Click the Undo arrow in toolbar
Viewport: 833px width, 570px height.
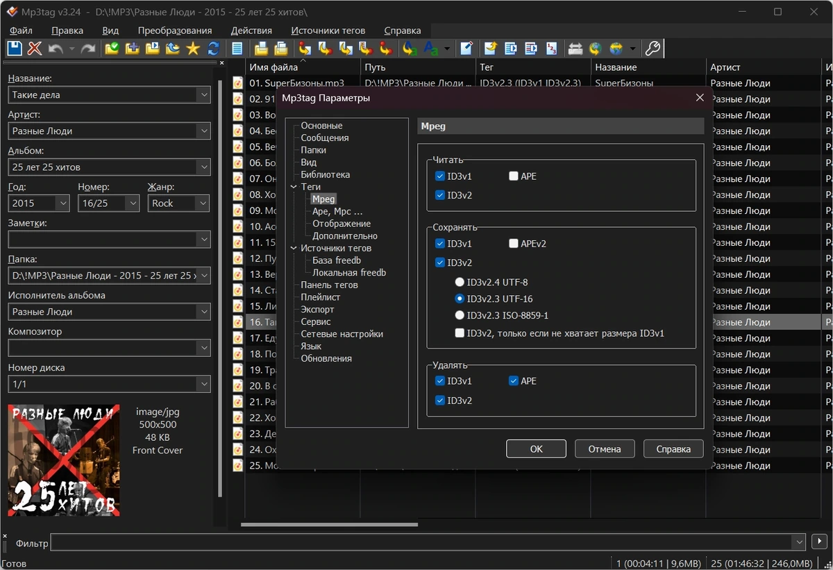pos(56,49)
